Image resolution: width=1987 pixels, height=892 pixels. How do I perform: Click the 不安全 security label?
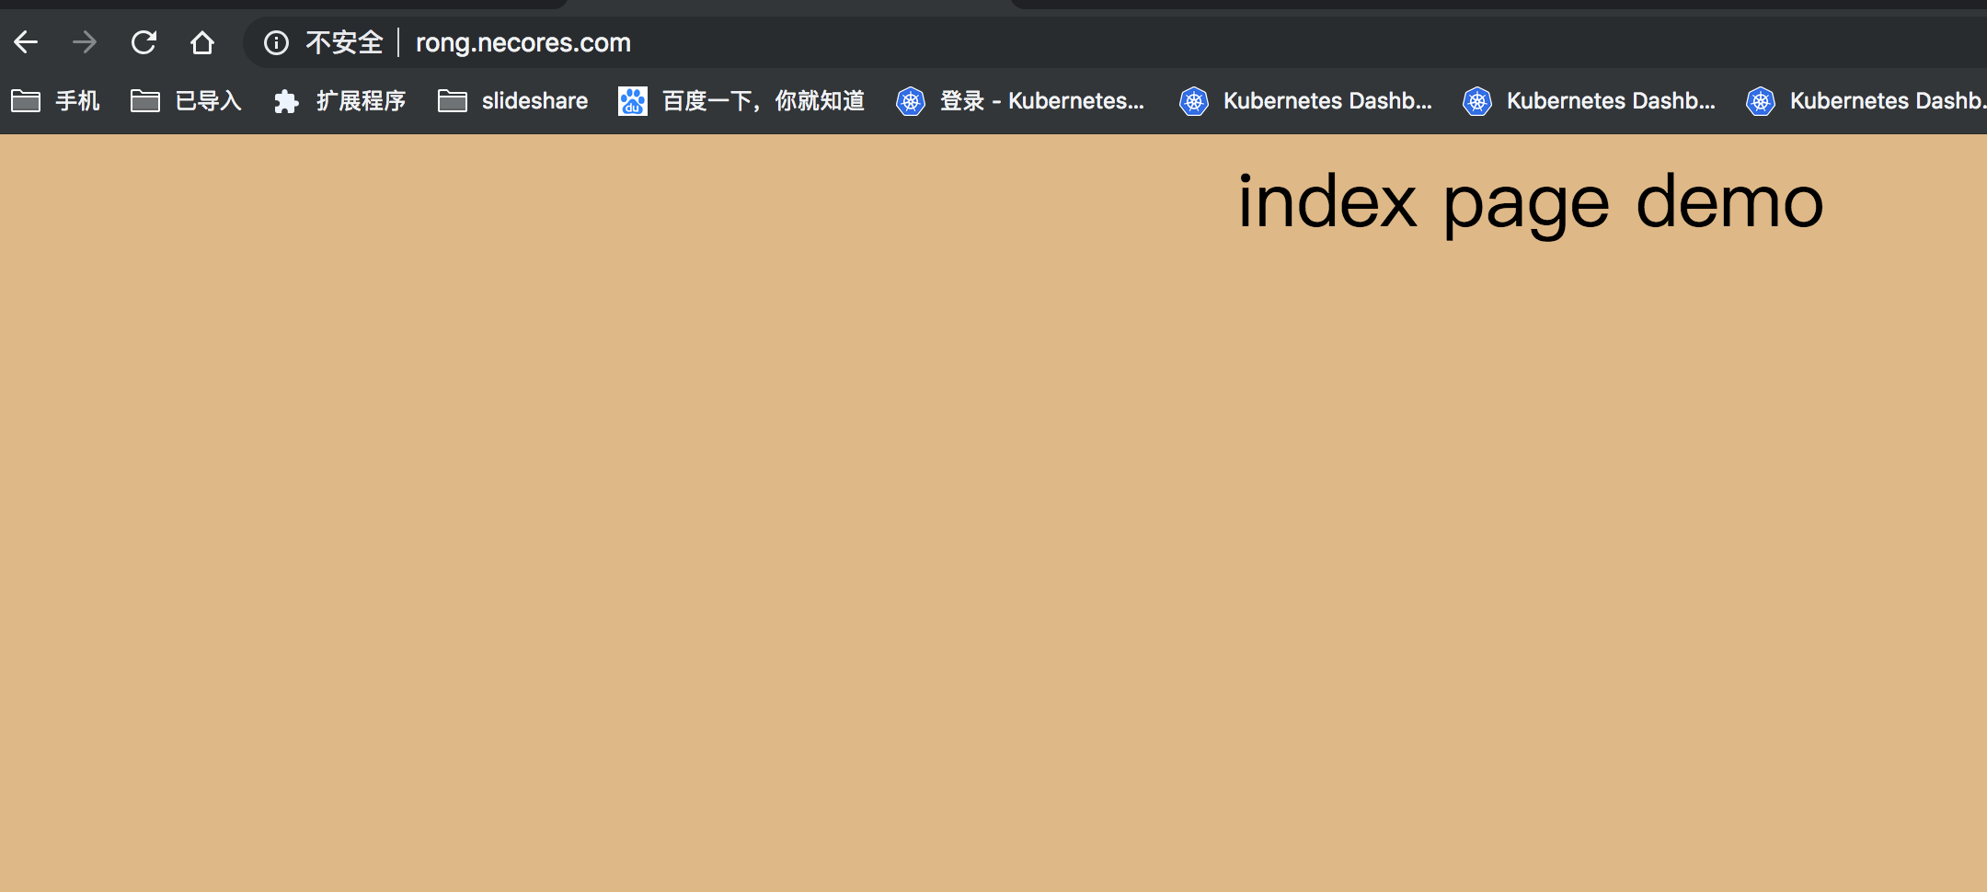point(344,42)
